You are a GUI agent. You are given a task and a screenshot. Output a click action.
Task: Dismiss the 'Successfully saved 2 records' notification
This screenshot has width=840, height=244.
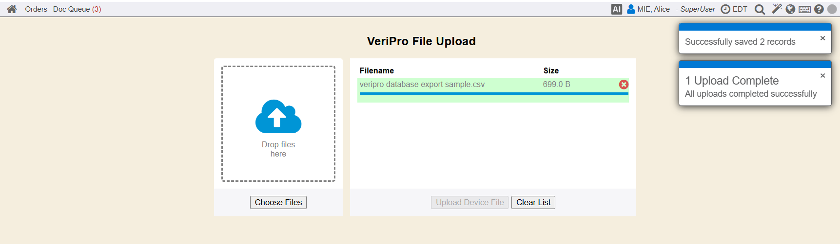[x=822, y=38]
